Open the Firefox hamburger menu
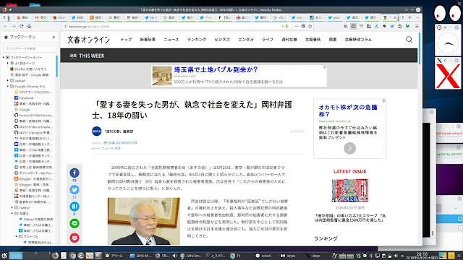 pyautogui.click(x=417, y=26)
